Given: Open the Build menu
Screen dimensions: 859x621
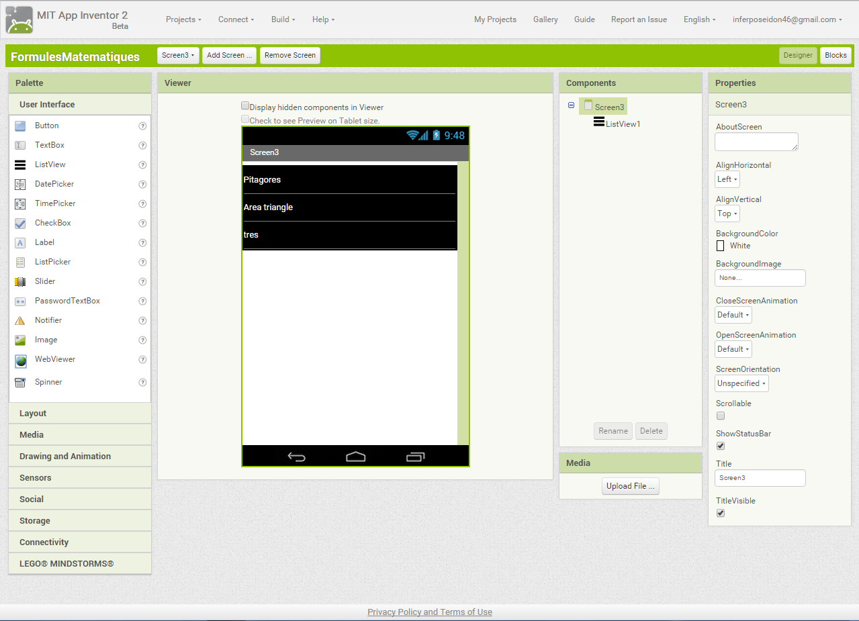Looking at the screenshot, I should (x=283, y=19).
